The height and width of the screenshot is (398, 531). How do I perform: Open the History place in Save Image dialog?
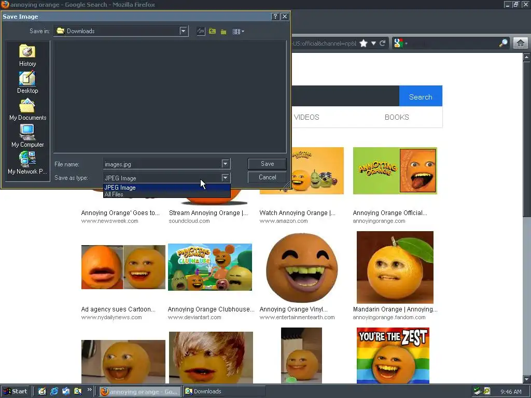pos(27,55)
